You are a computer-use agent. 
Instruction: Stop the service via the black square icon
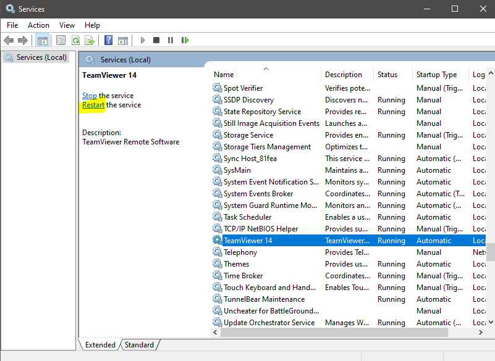click(x=156, y=39)
